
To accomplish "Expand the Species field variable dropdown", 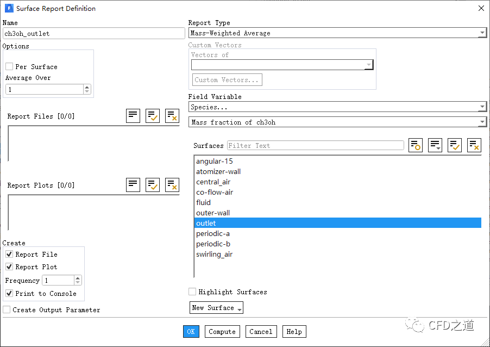I will click(x=337, y=107).
